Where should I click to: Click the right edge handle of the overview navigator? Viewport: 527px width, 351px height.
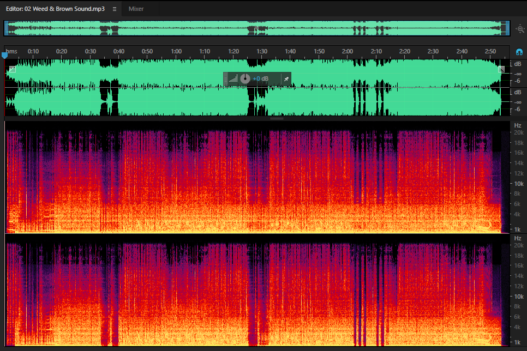click(507, 28)
